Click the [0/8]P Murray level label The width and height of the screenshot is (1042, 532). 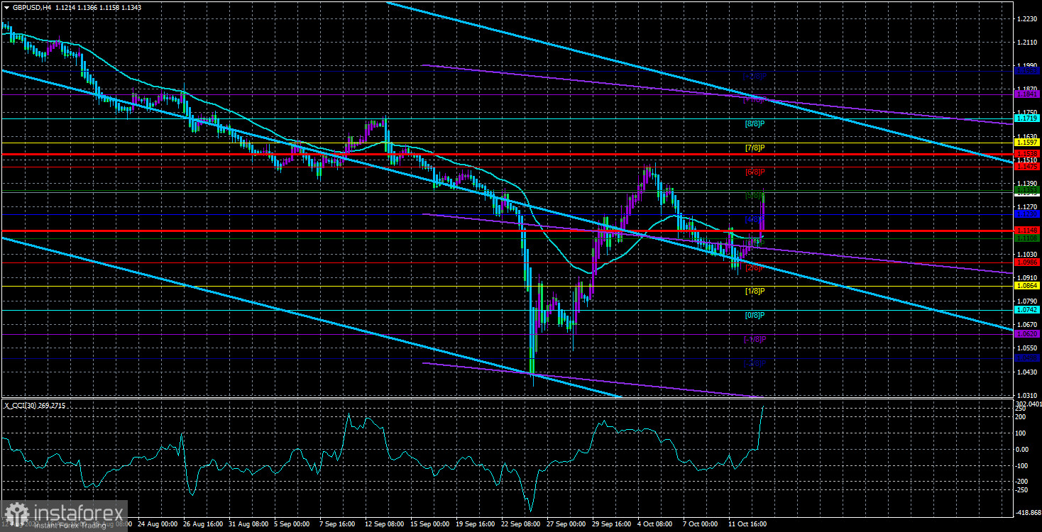point(754,315)
